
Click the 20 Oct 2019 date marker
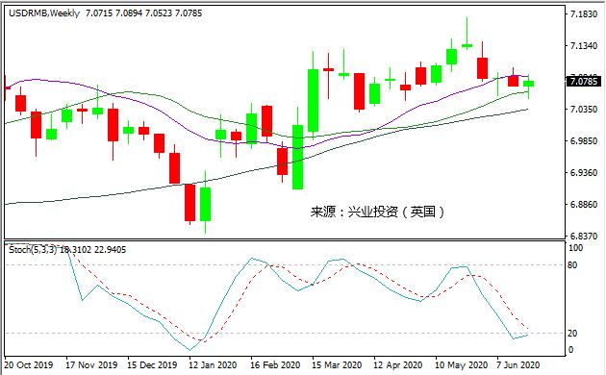pos(29,364)
